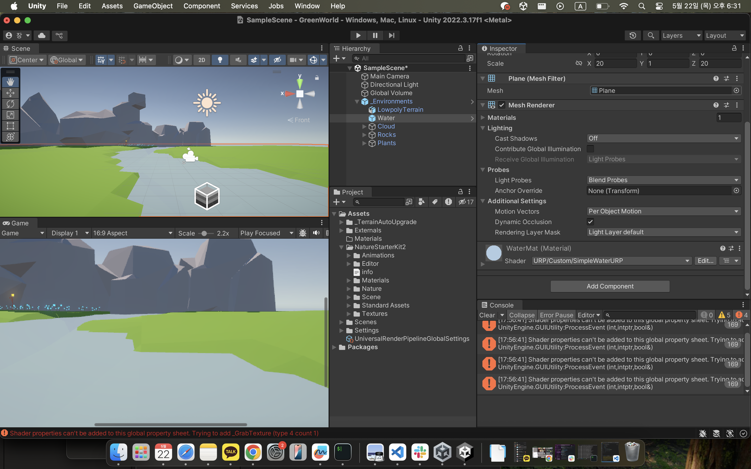Select the Rect tool in Scene toolbar
Viewport: 751px width, 469px height.
pyautogui.click(x=10, y=126)
